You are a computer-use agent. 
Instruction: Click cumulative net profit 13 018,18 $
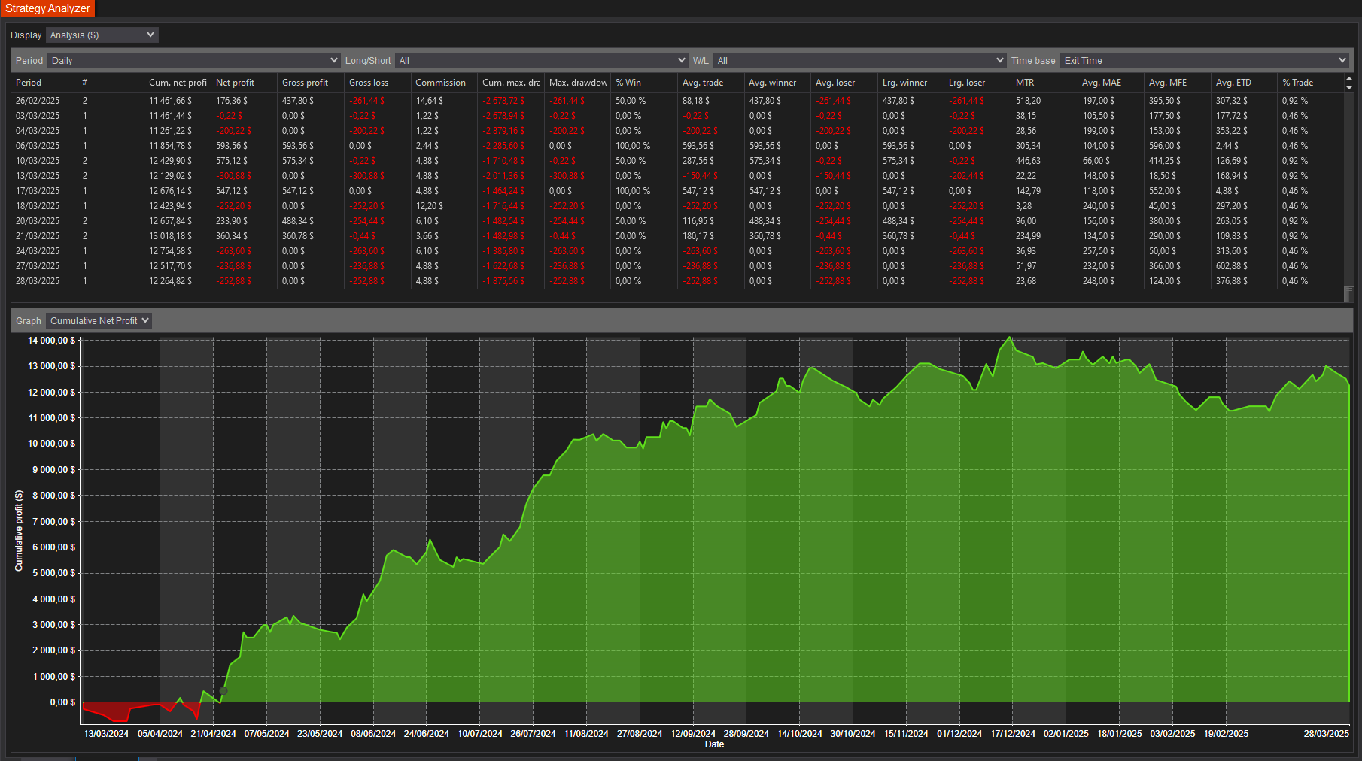(170, 236)
